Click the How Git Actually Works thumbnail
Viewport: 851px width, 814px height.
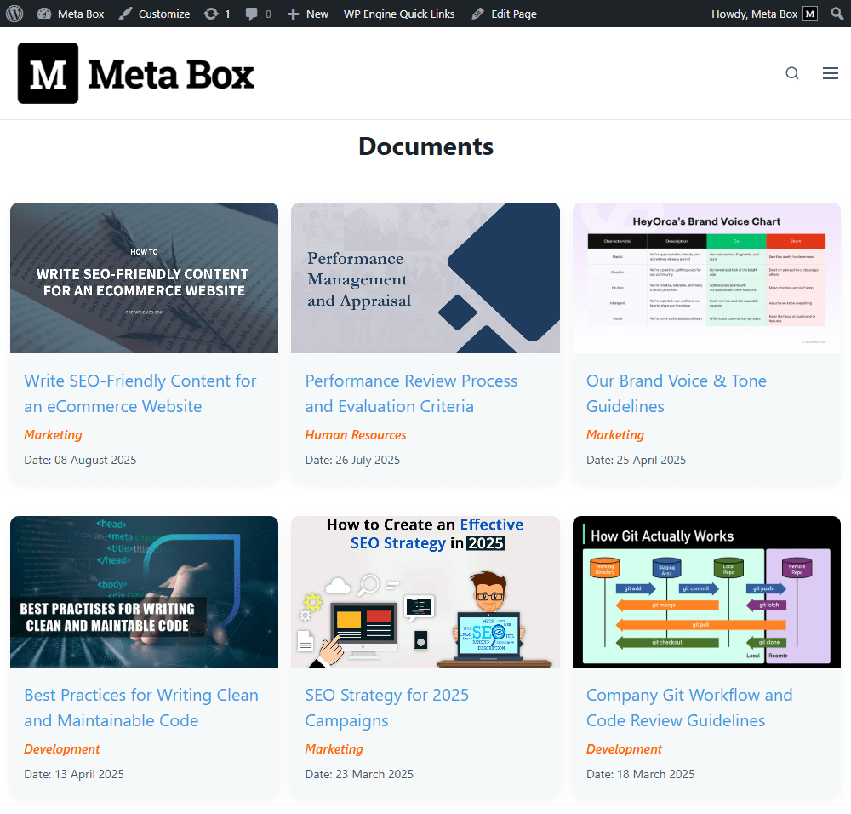706,591
